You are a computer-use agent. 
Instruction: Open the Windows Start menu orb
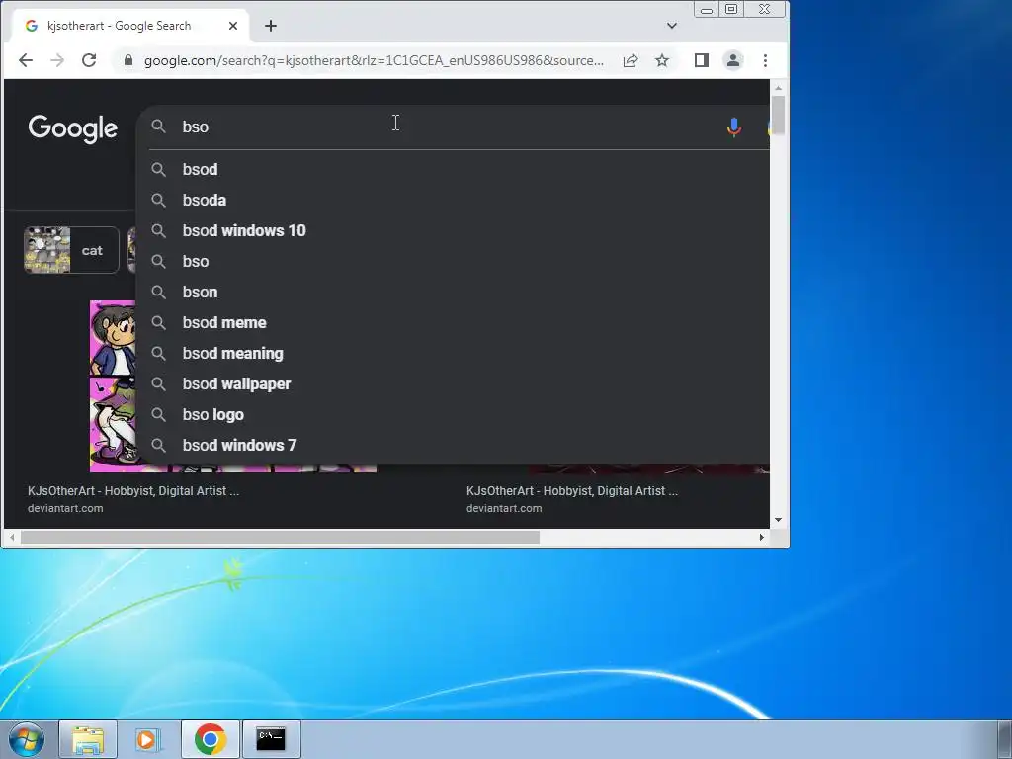tap(27, 739)
